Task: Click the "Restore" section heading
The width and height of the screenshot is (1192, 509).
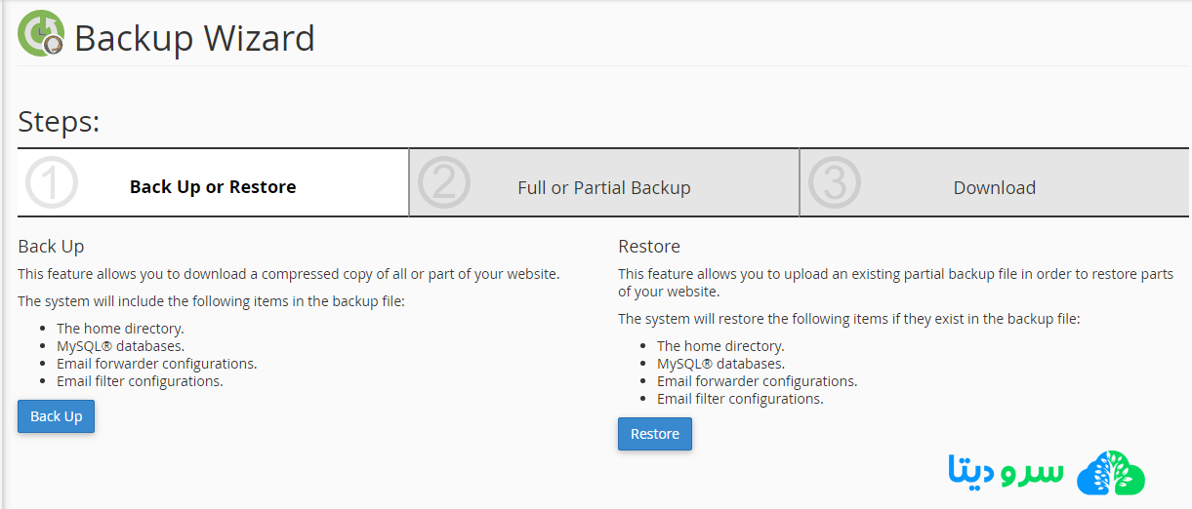Action: click(x=649, y=246)
